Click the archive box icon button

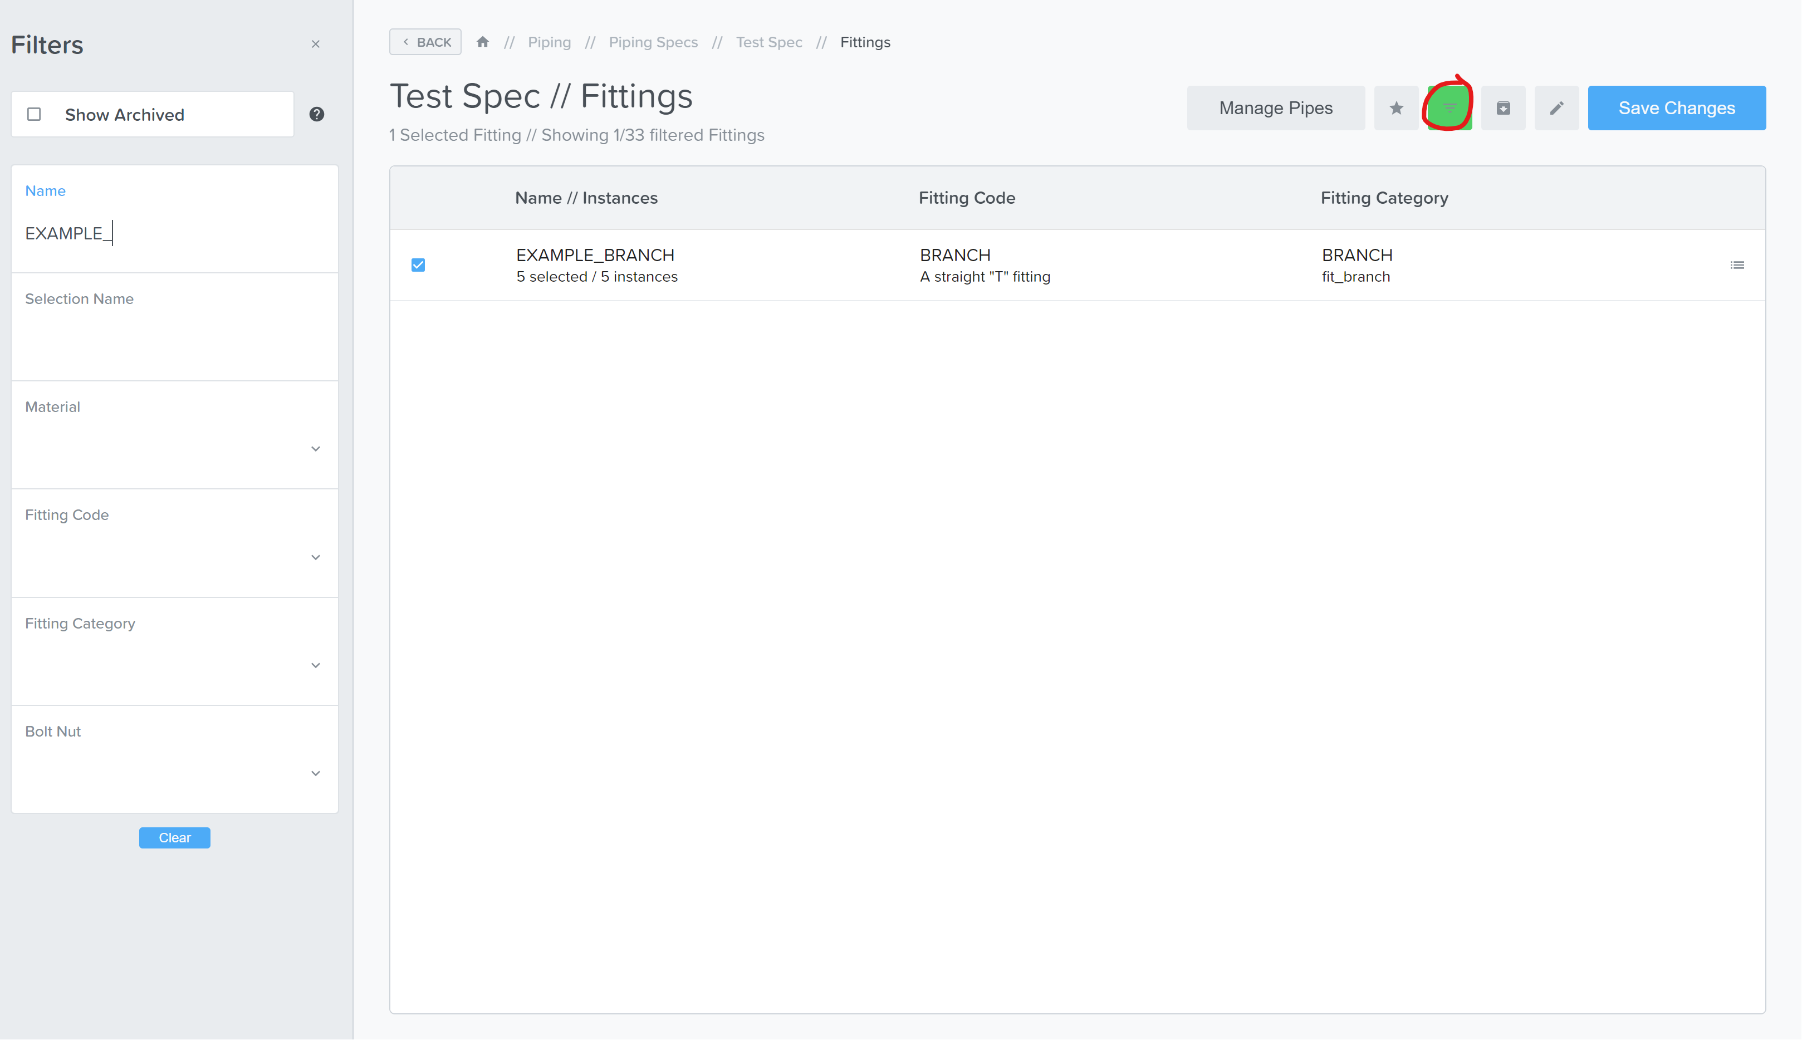click(1503, 108)
